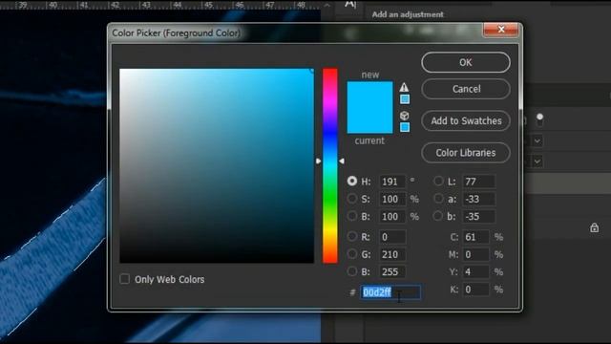
Task: Click the M magenta percent field
Action: coord(475,254)
